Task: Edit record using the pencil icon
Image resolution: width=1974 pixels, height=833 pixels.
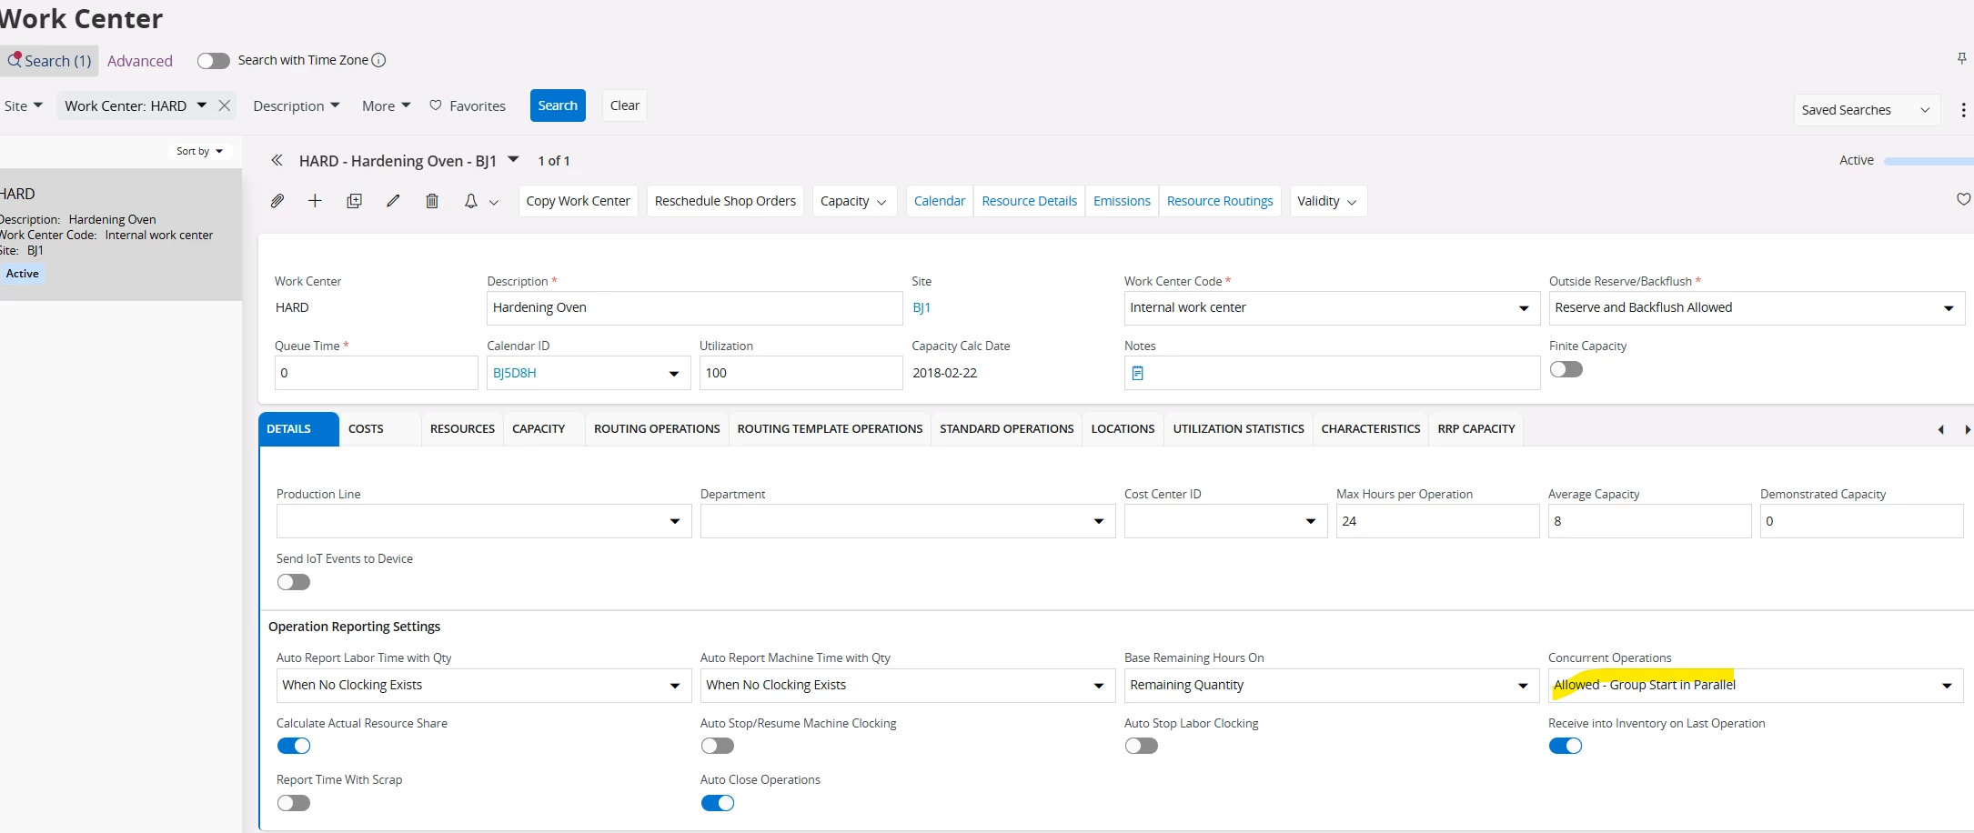Action: 393,201
